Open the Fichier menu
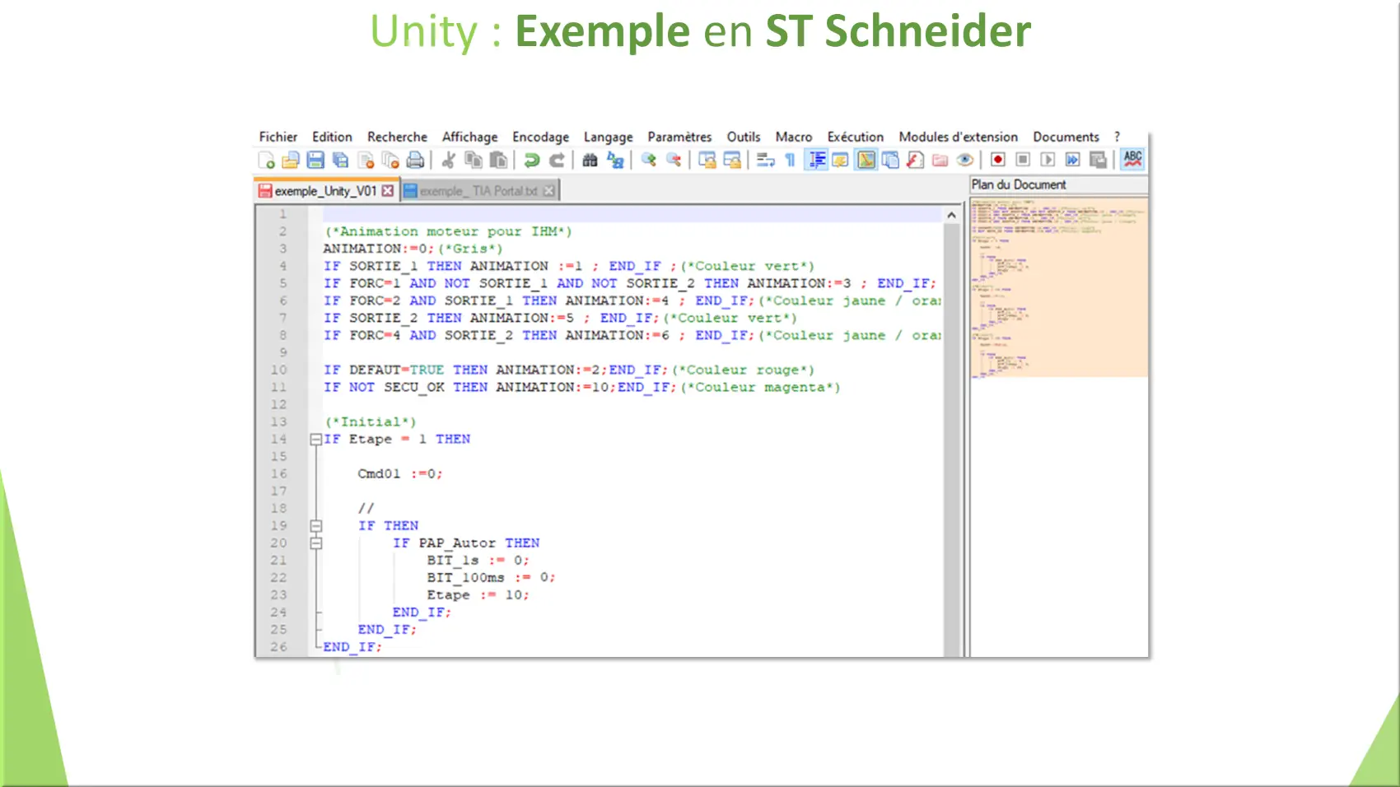1400x787 pixels. [x=278, y=137]
